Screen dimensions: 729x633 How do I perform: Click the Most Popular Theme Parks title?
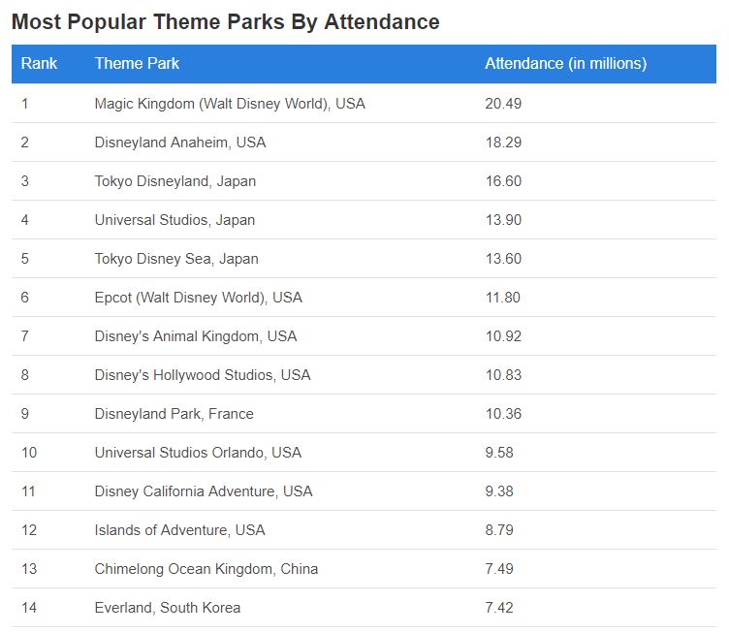(x=226, y=22)
